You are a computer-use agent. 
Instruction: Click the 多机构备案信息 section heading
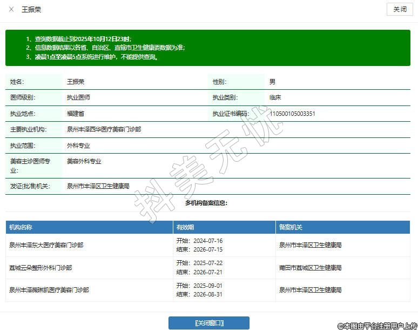pyautogui.click(x=206, y=203)
